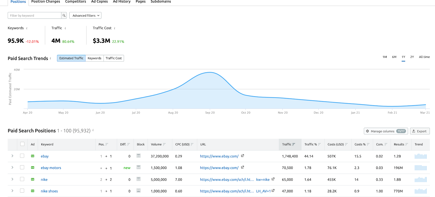
Task: Switch chart to Traffic Cost view
Action: click(x=114, y=58)
